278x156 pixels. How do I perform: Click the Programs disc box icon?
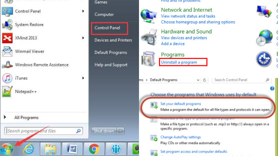(x=149, y=59)
